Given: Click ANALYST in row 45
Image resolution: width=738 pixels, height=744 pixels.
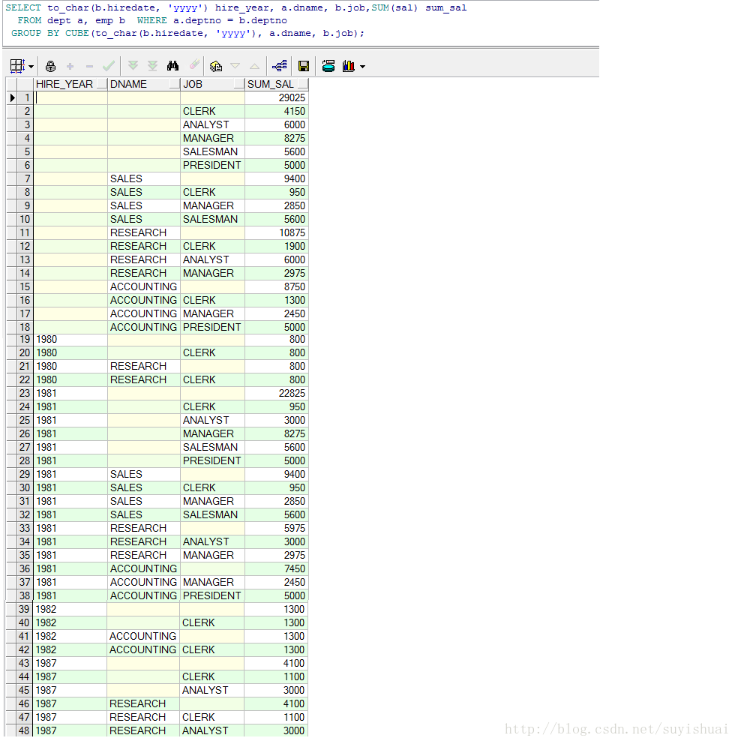Looking at the screenshot, I should pyautogui.click(x=211, y=690).
